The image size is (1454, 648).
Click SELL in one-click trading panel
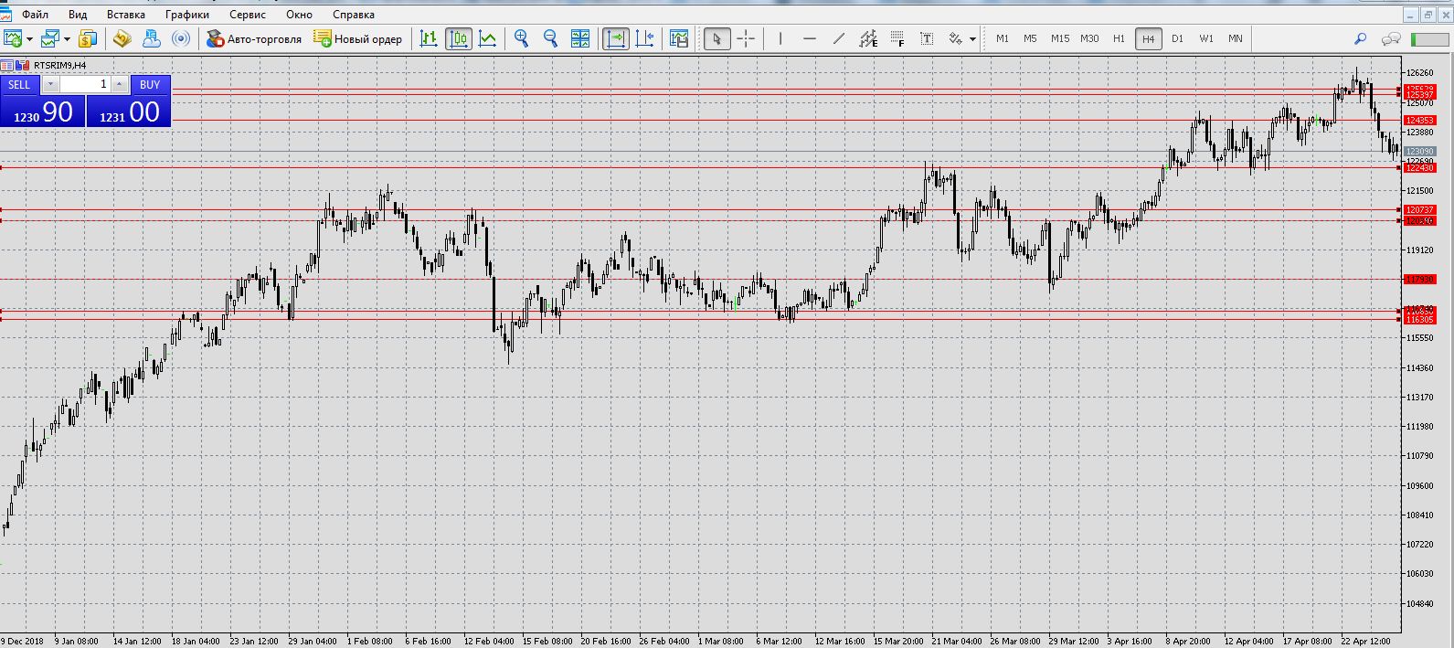coord(19,84)
